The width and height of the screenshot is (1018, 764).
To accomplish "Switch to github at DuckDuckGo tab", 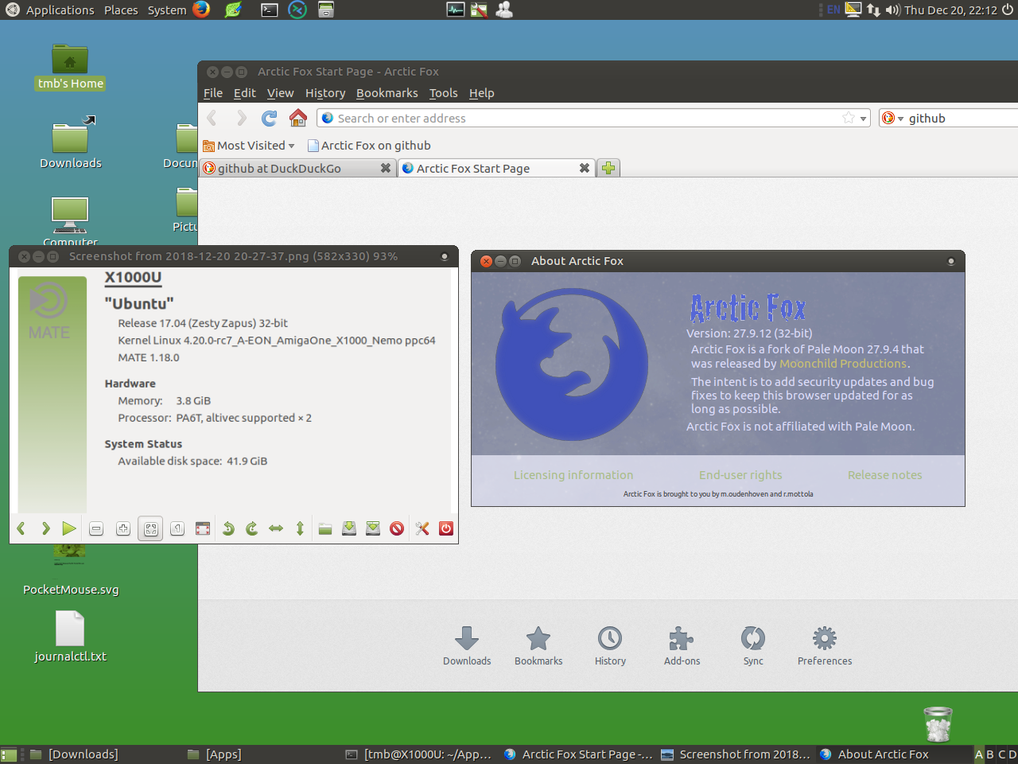I will (289, 169).
